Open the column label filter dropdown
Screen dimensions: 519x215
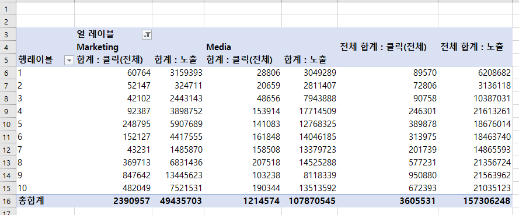(x=147, y=34)
